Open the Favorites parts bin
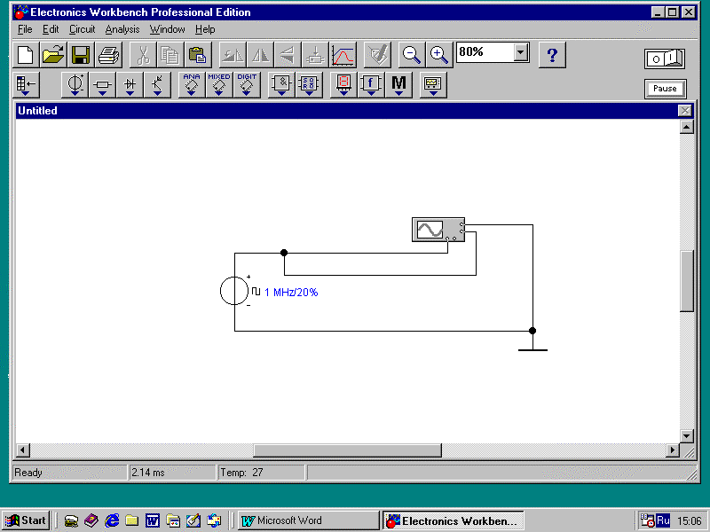710x532 pixels. point(26,84)
